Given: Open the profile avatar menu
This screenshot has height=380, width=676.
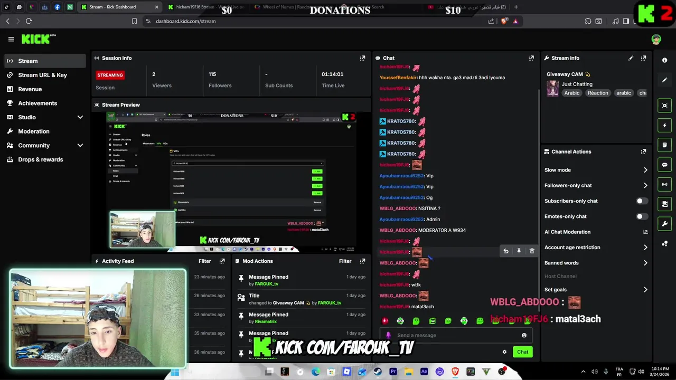Looking at the screenshot, I should pos(656,39).
